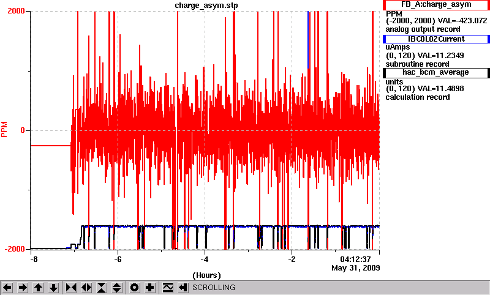Click the (Hours) x-axis label
The width and height of the screenshot is (490, 295).
[x=206, y=275]
